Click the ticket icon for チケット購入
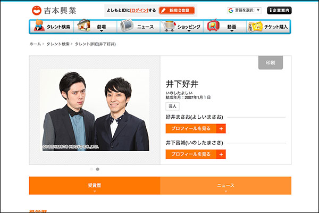This screenshot has height=213, width=319. click(255, 26)
